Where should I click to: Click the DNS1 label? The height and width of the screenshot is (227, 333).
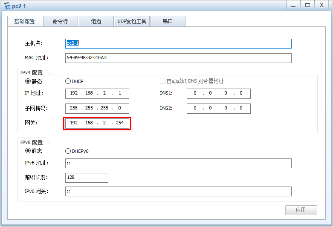pyautogui.click(x=166, y=93)
